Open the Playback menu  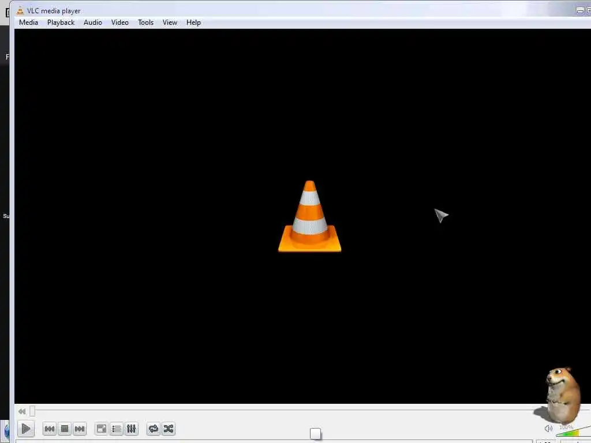click(61, 22)
